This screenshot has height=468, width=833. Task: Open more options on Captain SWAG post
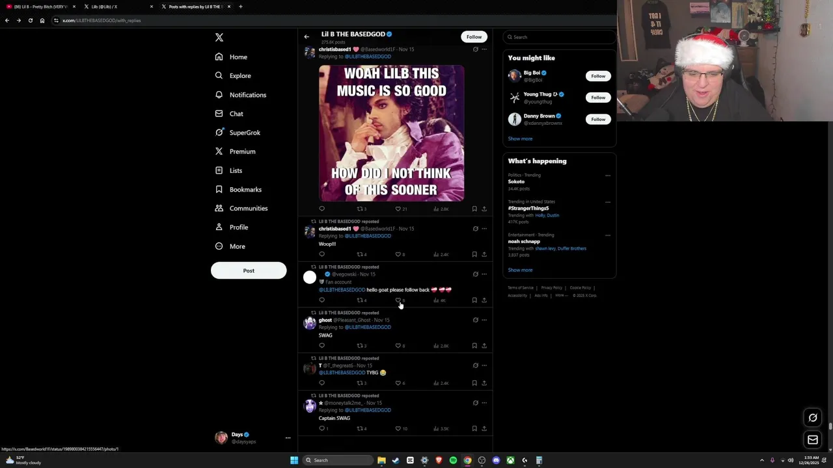[484, 403]
